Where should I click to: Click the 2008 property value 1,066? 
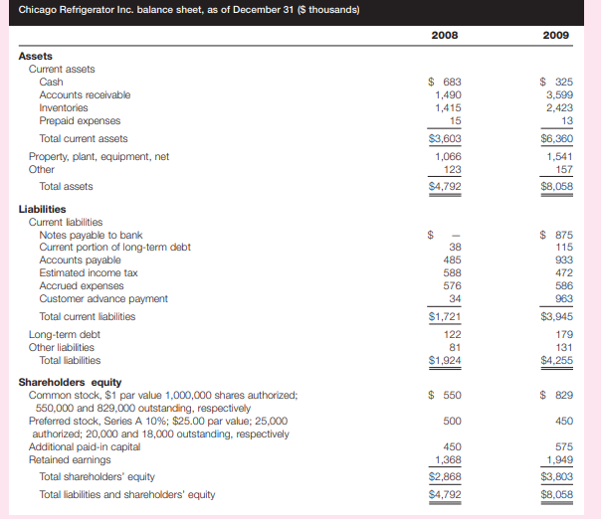point(448,157)
